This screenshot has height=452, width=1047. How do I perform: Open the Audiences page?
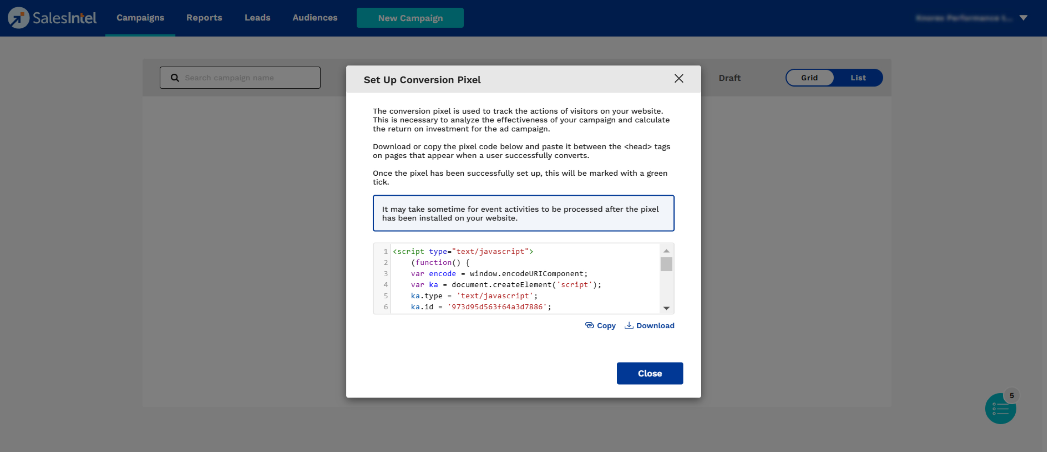point(315,18)
